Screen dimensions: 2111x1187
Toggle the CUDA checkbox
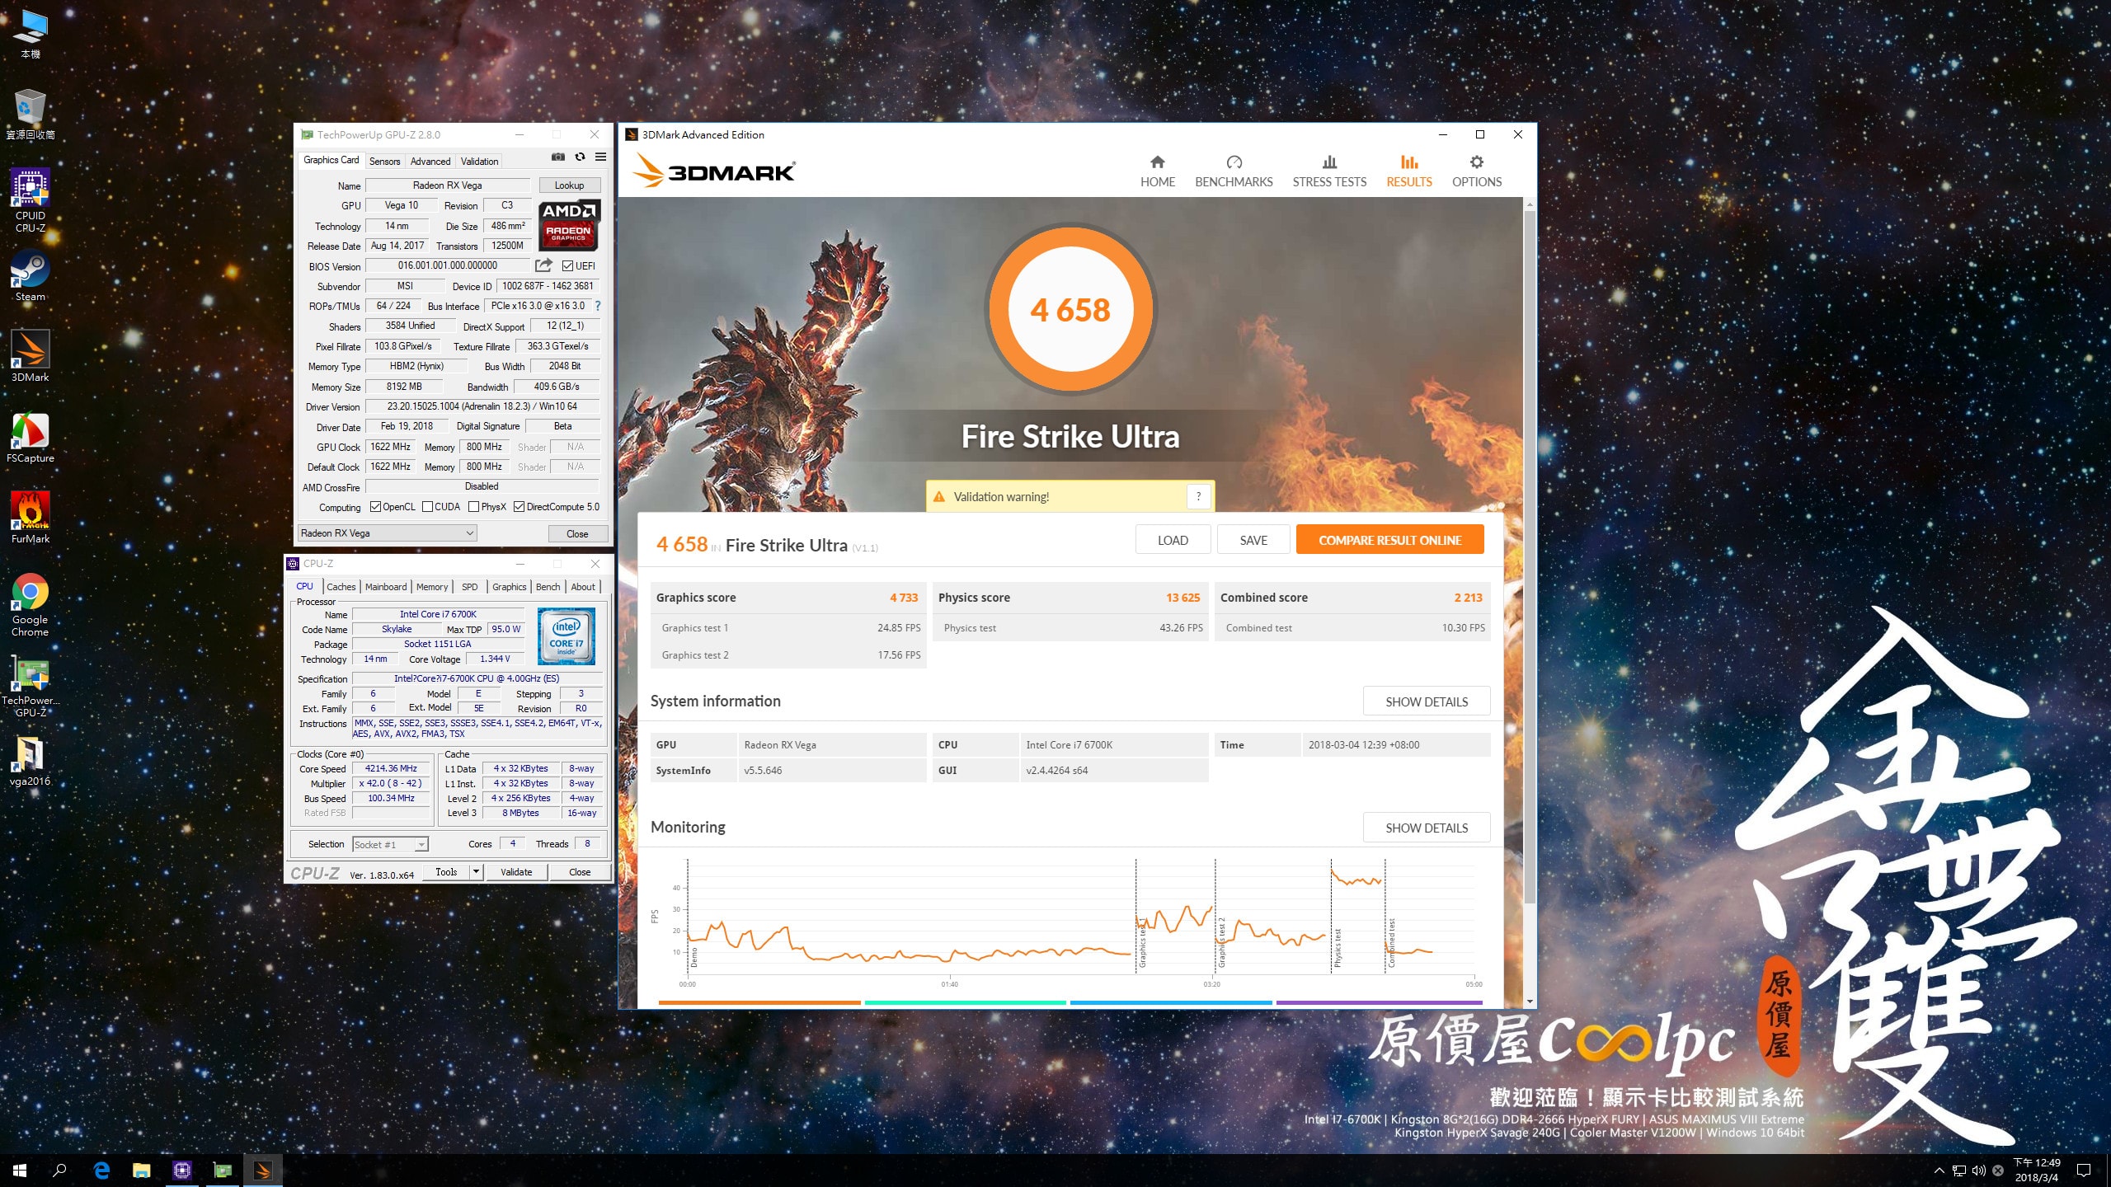(x=427, y=507)
